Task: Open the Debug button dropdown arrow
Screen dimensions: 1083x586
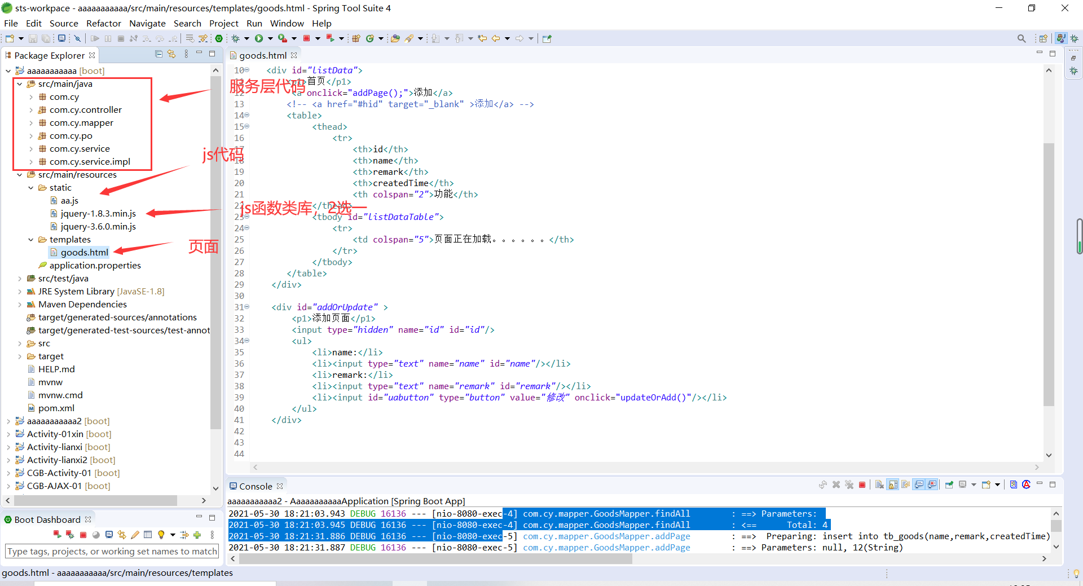Action: [246, 38]
